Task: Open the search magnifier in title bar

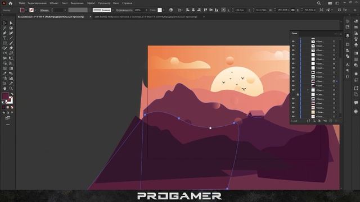Action: pos(319,3)
